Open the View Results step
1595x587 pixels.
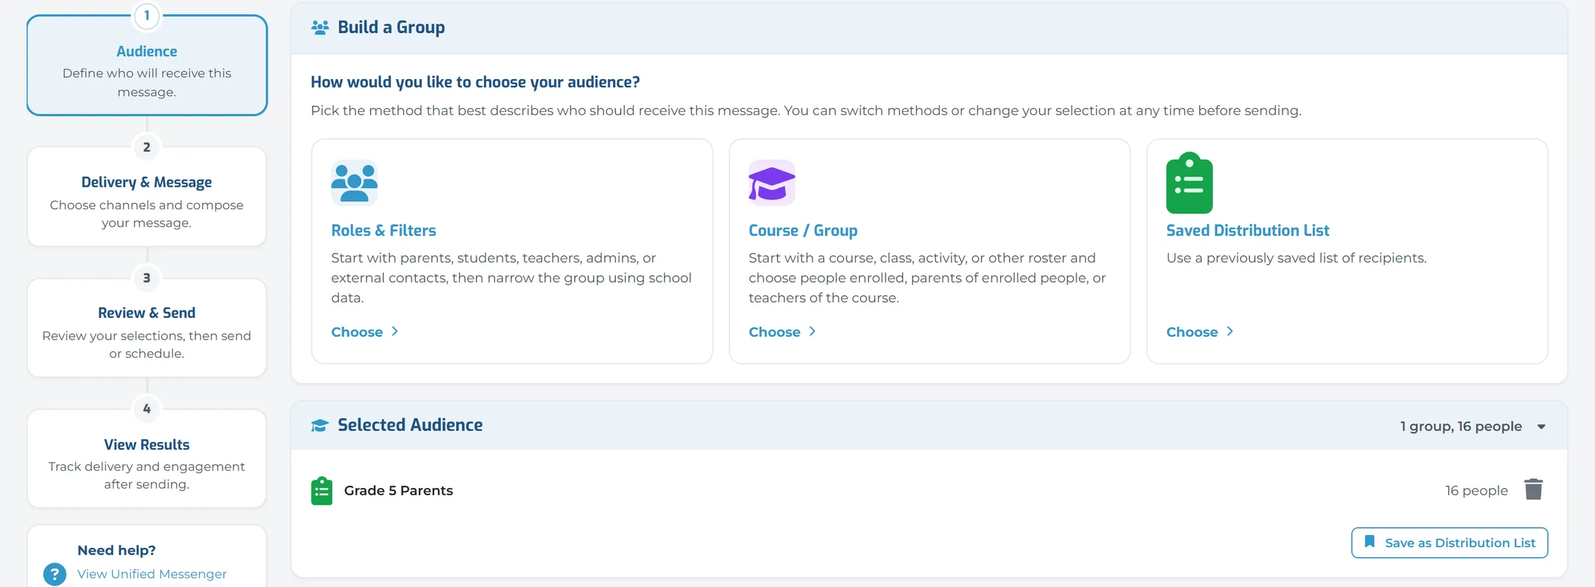tap(147, 458)
